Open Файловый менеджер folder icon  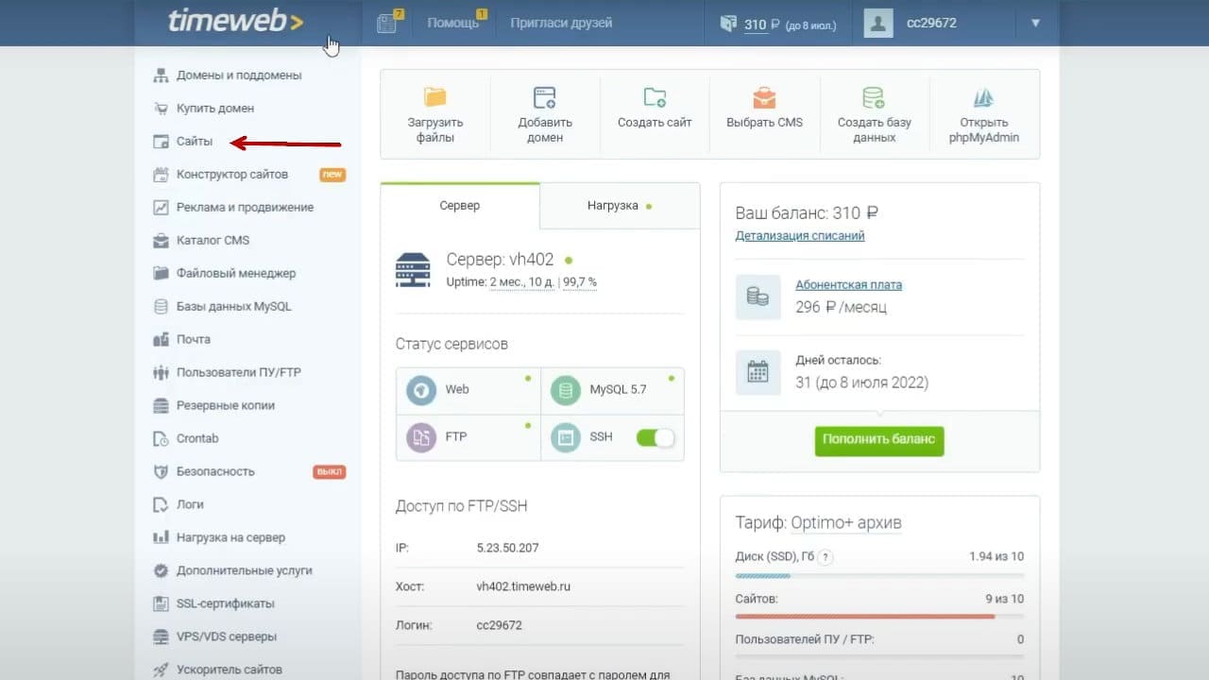tap(160, 273)
